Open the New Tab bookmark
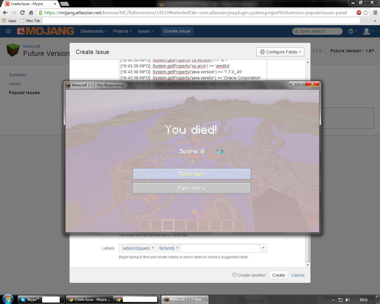Image resolution: width=380 pixels, height=304 pixels. pos(30,21)
